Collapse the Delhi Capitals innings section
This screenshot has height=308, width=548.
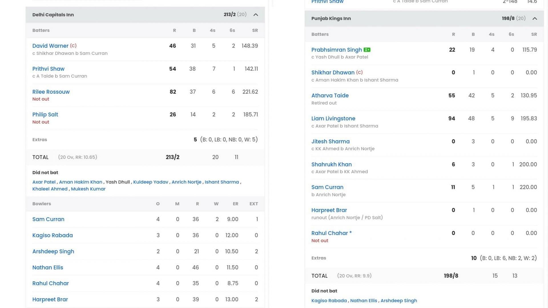(x=255, y=15)
